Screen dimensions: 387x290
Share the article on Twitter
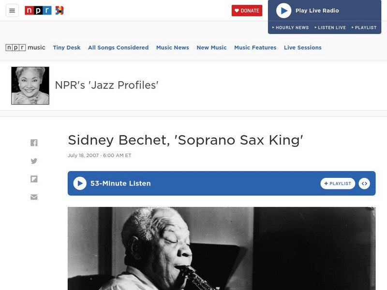(x=34, y=161)
